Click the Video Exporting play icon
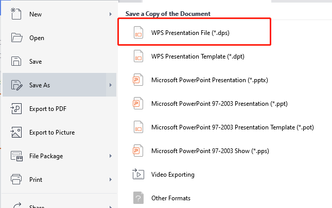This screenshot has width=332, height=208. click(138, 174)
